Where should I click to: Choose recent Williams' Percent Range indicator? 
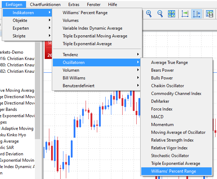(97, 13)
